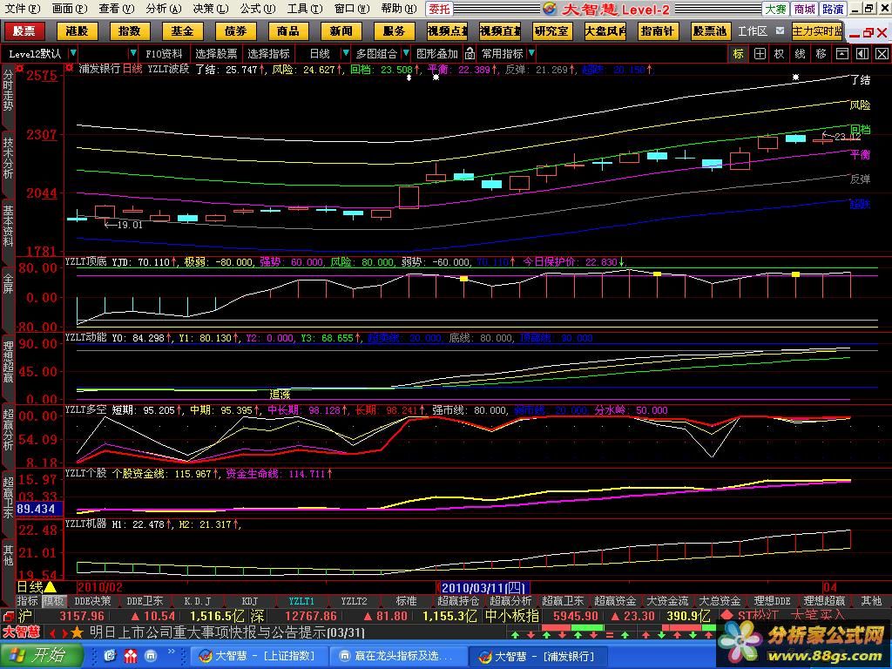Switch bottom selector to 指标 mode
The width and height of the screenshot is (892, 669).
(x=27, y=601)
